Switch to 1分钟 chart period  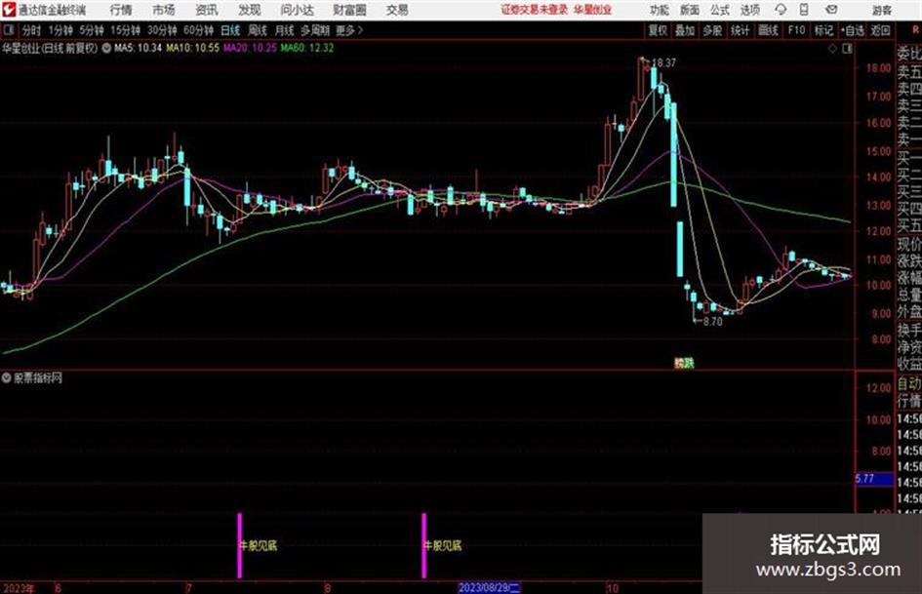coord(60,30)
